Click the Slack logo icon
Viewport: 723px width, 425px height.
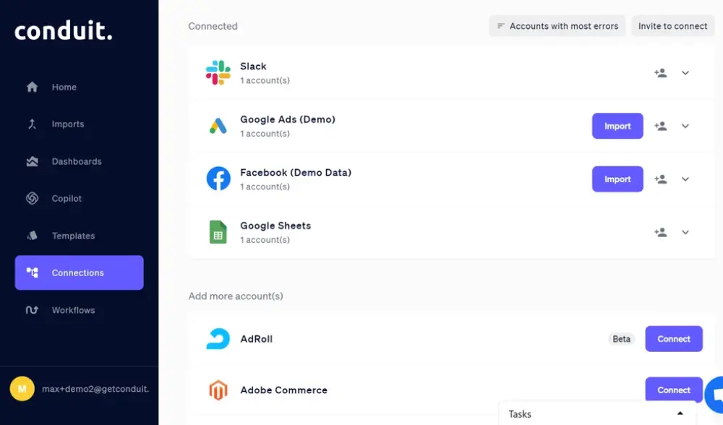pyautogui.click(x=218, y=73)
